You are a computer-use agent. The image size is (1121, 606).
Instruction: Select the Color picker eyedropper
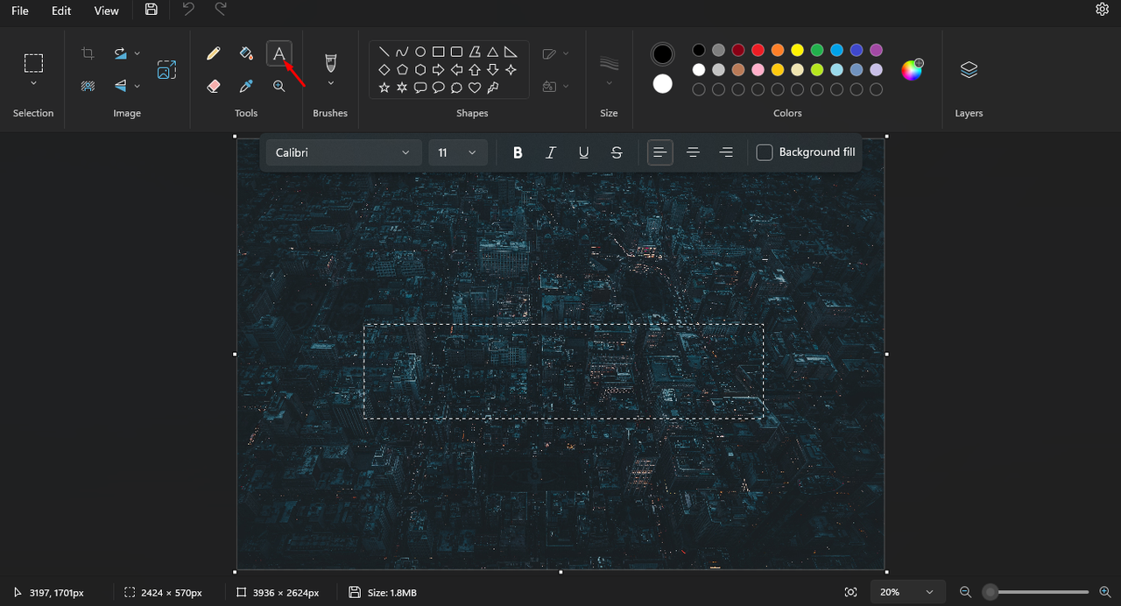(x=246, y=86)
